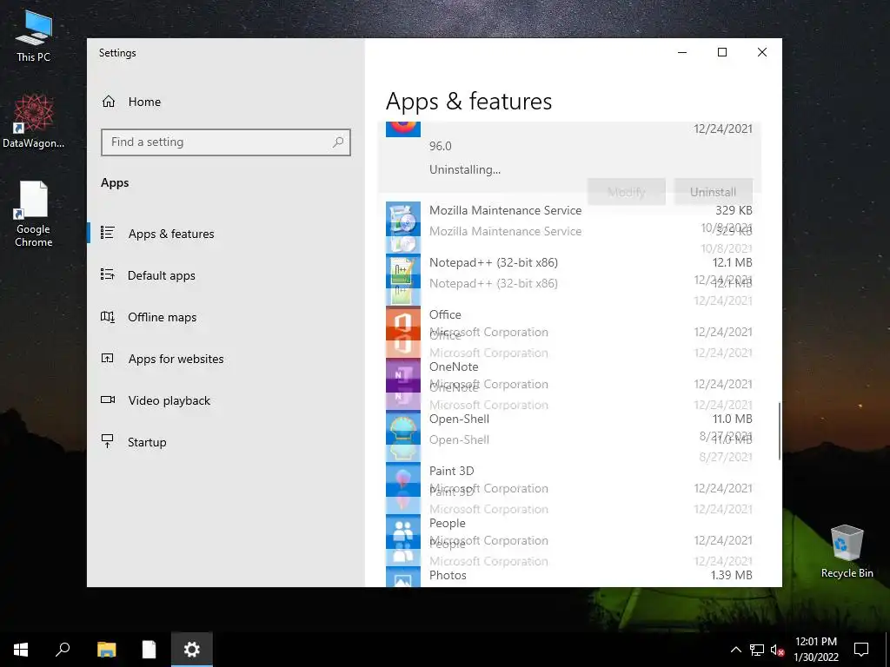This screenshot has height=667, width=890.
Task: Click the Find a setting search field
Action: pos(226,142)
